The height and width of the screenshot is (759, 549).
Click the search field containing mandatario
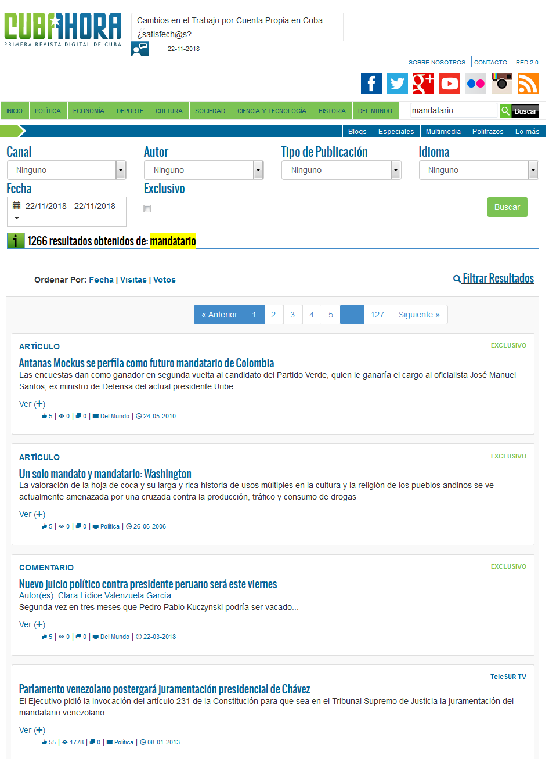coord(453,111)
